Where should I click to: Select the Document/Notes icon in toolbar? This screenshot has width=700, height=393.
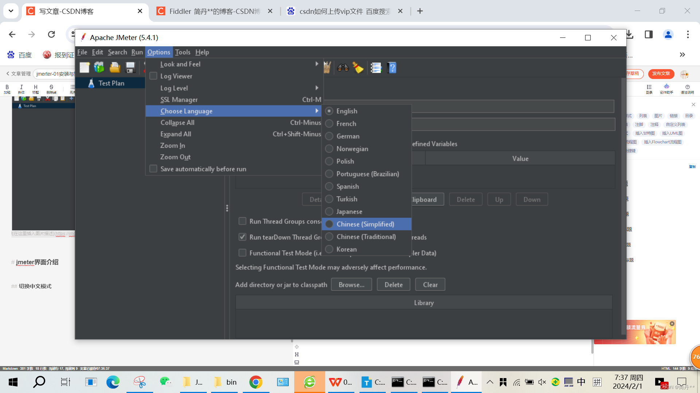(377, 68)
